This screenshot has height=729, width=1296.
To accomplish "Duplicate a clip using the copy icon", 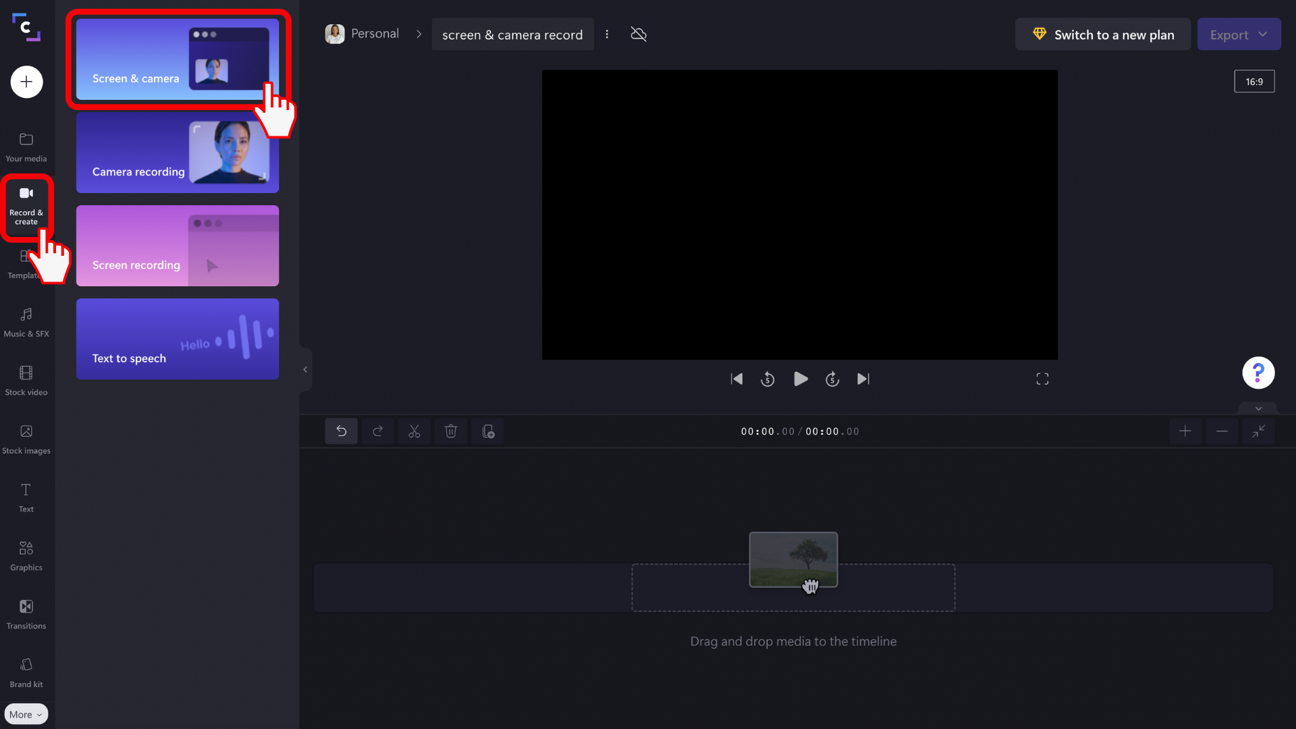I will [487, 431].
